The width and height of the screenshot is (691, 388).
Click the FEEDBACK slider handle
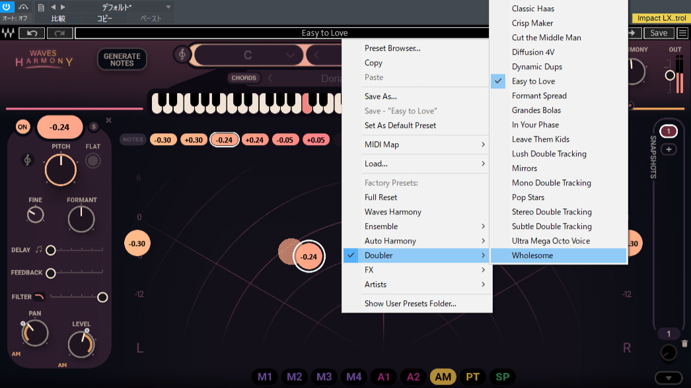[51, 273]
